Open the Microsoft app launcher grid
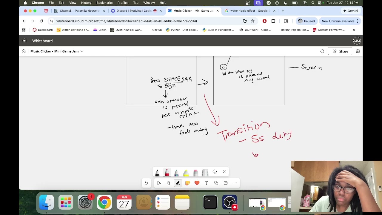 [x=24, y=41]
